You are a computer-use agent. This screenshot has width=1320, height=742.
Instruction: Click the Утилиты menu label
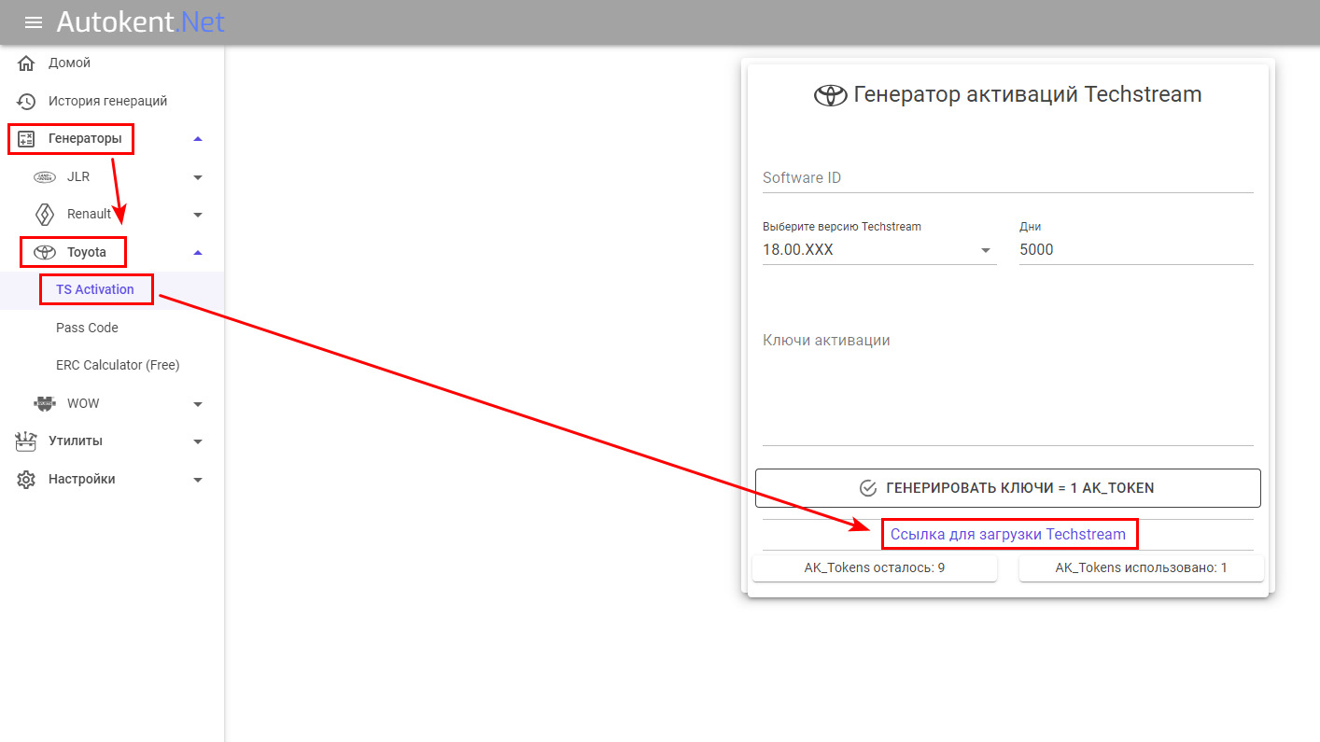click(76, 441)
